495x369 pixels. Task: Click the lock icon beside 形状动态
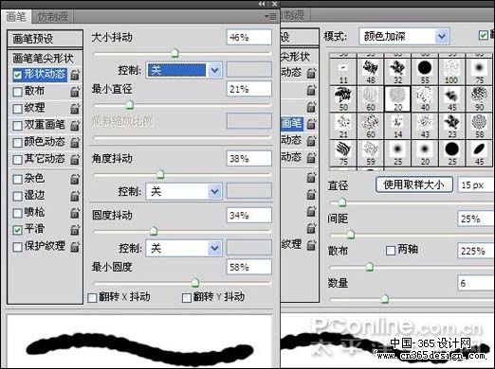coord(75,75)
